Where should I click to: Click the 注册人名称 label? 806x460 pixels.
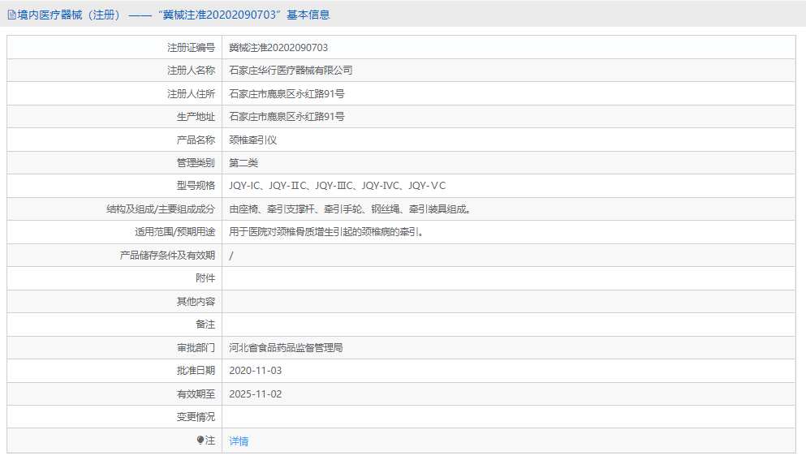click(191, 71)
